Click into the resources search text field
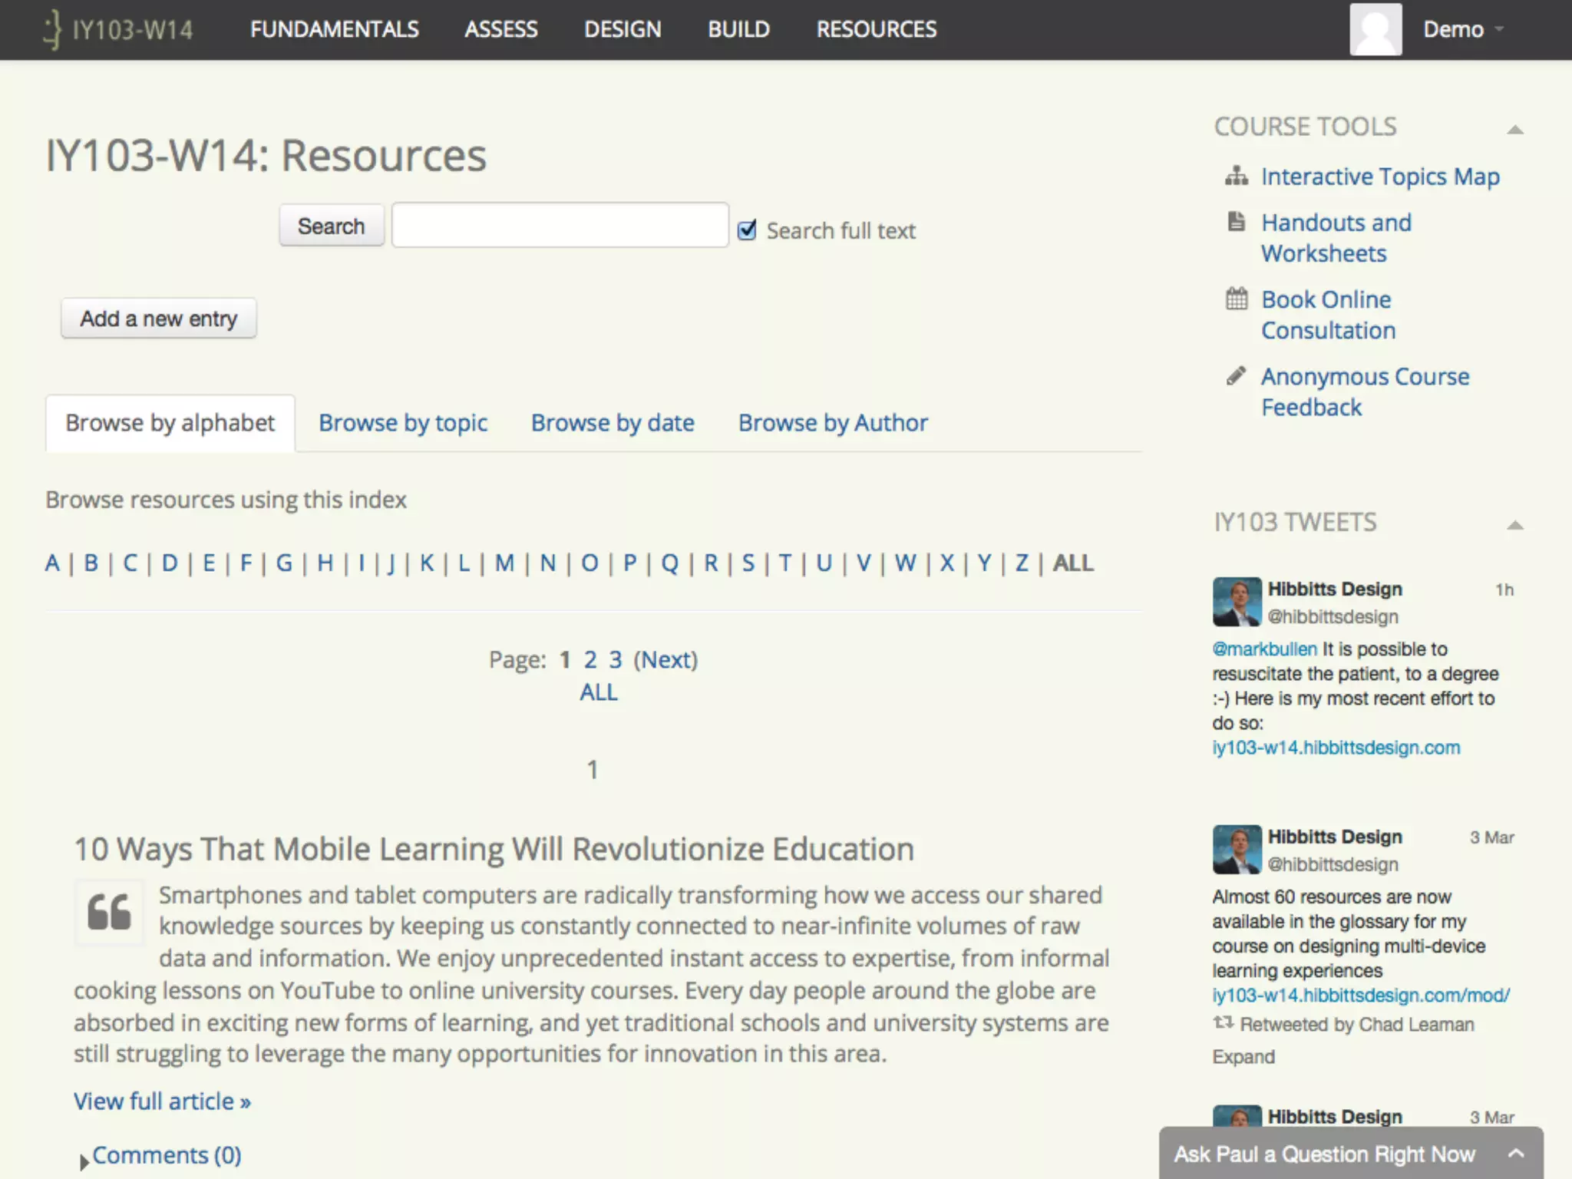Image resolution: width=1572 pixels, height=1179 pixels. point(560,226)
